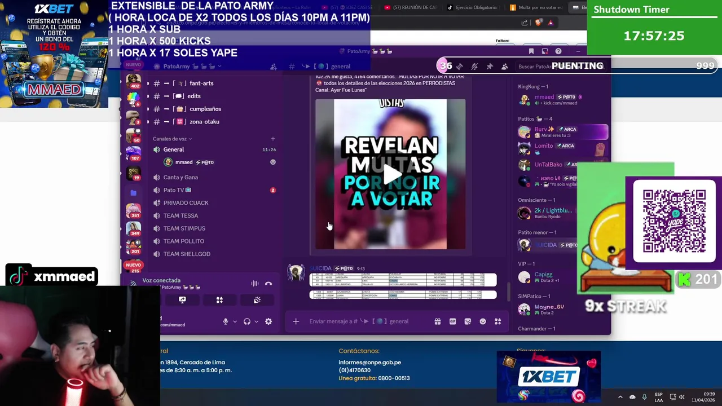Switch to REUNIÓN DE CAP browser tab
The width and height of the screenshot is (722, 406).
pyautogui.click(x=410, y=7)
